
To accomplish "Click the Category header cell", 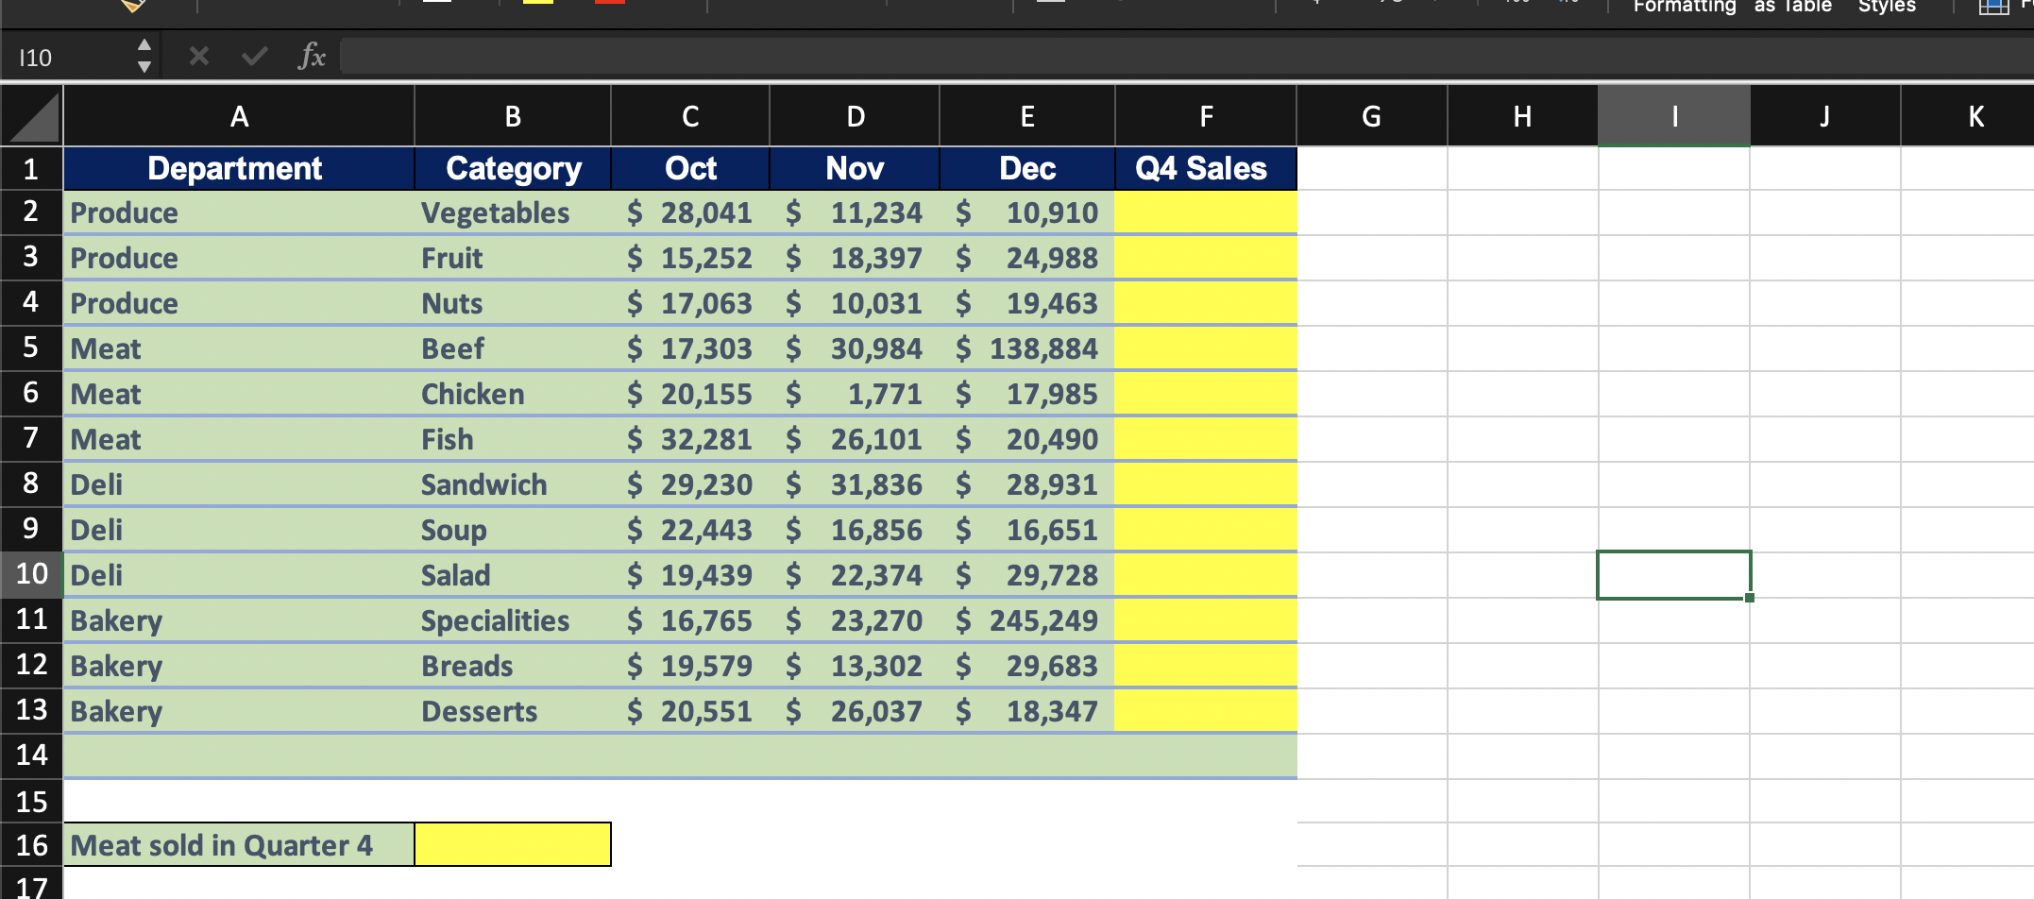I will [513, 169].
